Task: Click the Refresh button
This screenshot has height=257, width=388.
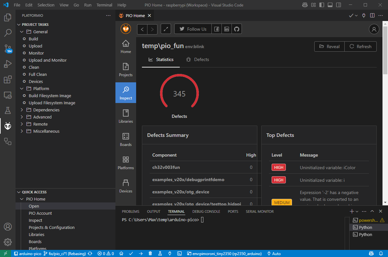Action: [x=361, y=46]
